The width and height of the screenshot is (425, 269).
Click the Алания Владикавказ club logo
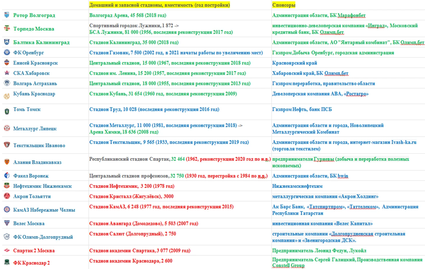7,162
